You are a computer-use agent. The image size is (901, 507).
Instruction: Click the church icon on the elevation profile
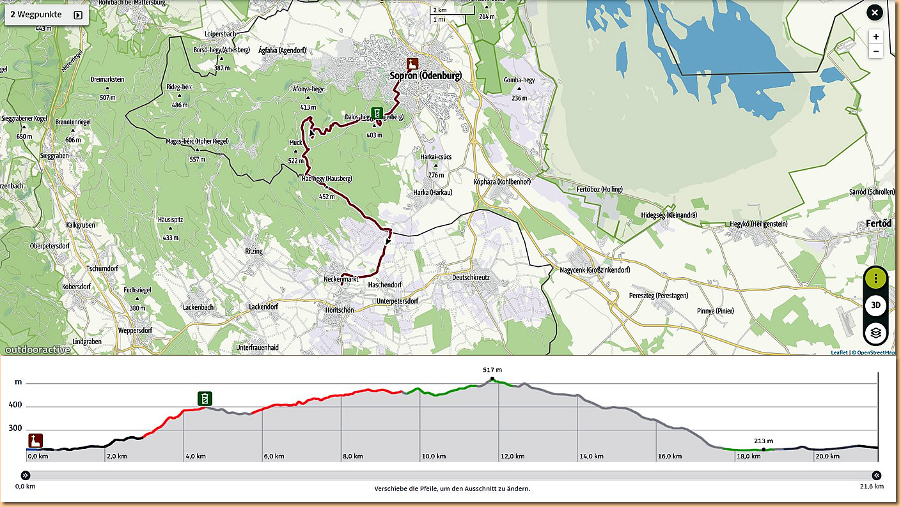pos(36,441)
